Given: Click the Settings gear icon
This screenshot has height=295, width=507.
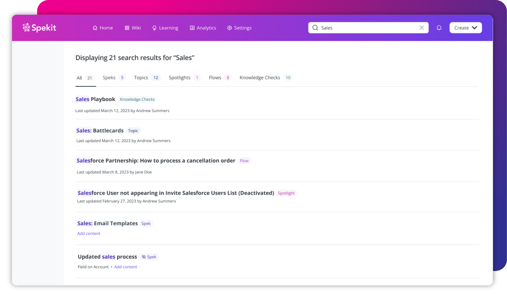Looking at the screenshot, I should pos(229,28).
